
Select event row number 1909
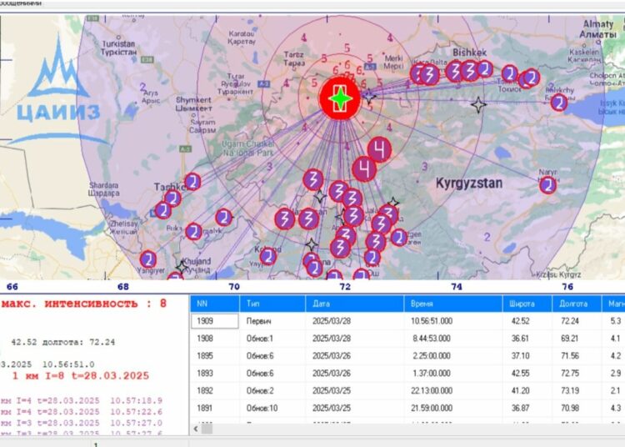[x=214, y=321]
